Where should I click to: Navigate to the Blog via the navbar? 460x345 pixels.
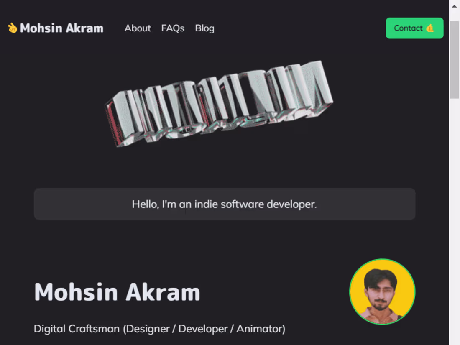[204, 28]
